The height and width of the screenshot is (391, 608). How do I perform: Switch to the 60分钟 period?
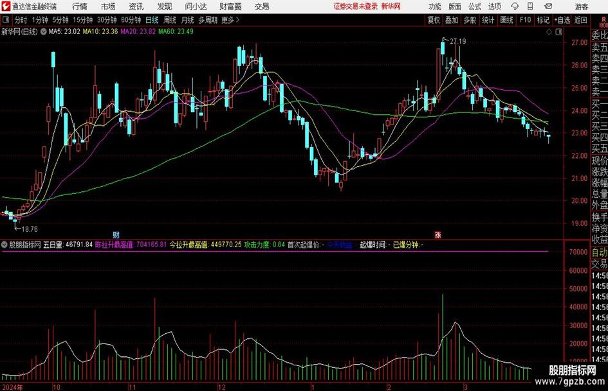point(131,20)
